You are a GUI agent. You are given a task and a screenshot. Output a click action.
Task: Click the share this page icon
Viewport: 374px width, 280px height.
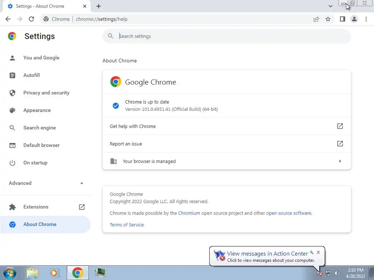click(316, 19)
